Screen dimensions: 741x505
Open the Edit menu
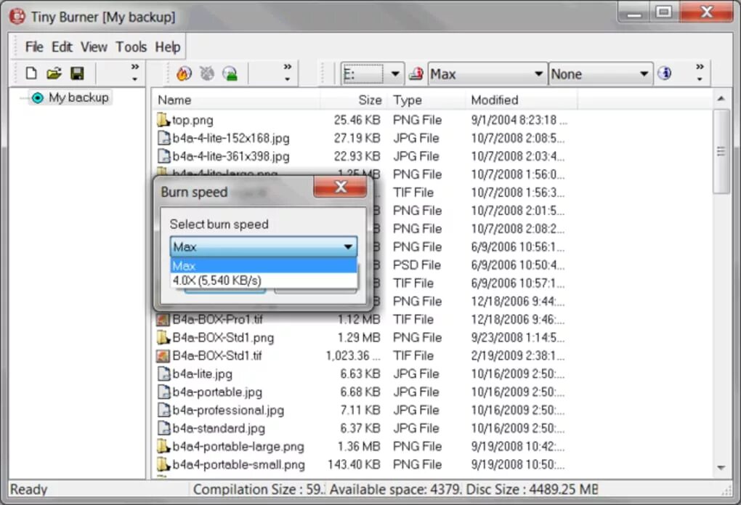tap(62, 47)
